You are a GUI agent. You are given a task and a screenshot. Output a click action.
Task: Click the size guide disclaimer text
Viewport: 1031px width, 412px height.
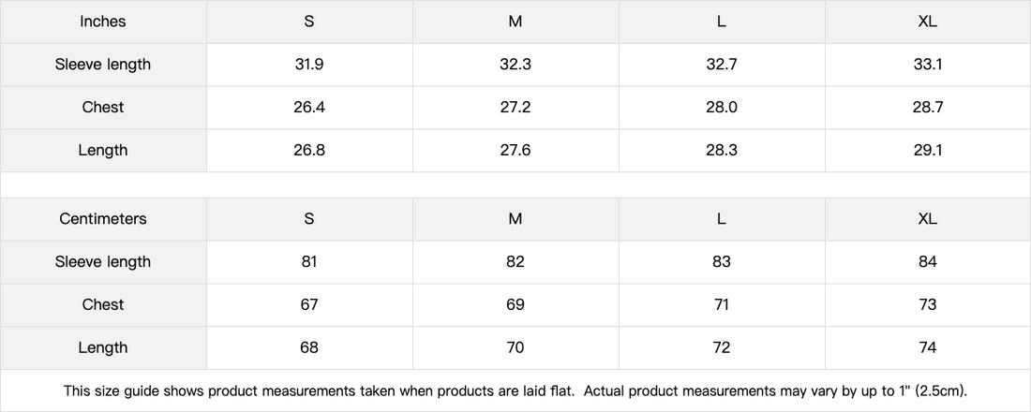(515, 390)
